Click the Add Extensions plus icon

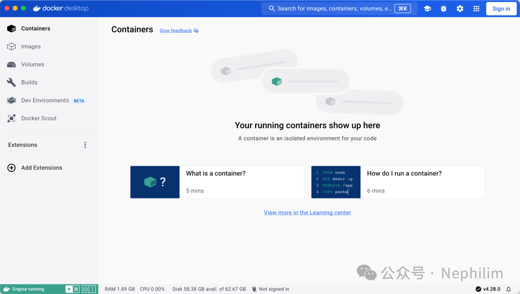12,168
